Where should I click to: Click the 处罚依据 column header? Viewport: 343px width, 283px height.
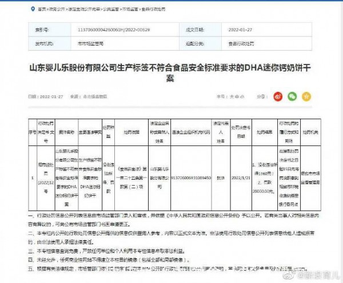click(x=131, y=132)
